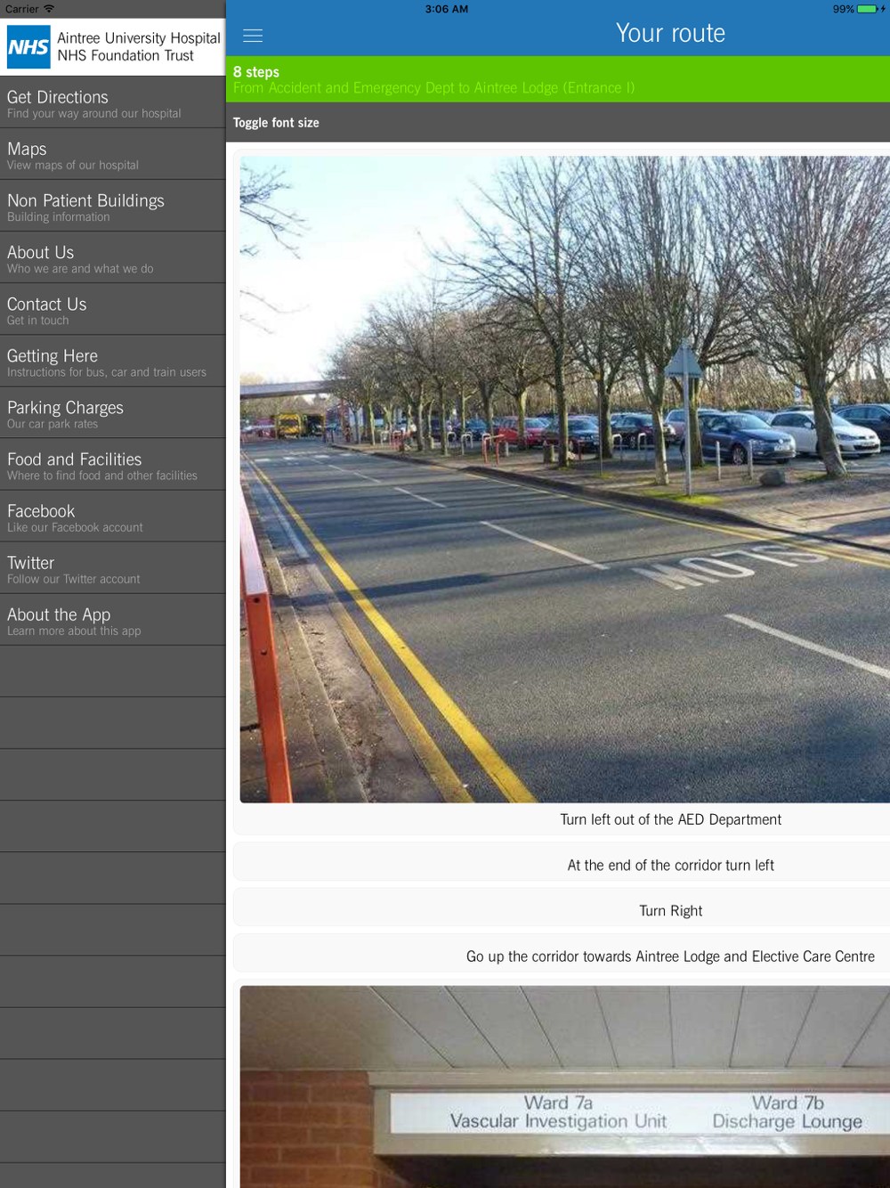Select step 'Turn left out of the AED Department'
This screenshot has width=890, height=1188.
coord(670,819)
